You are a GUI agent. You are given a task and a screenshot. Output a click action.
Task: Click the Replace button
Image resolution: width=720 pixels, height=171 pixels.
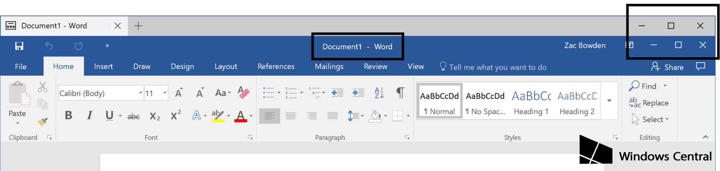tap(649, 103)
